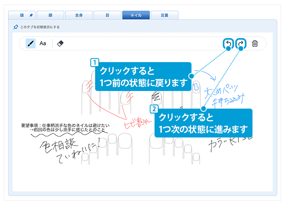This screenshot has width=285, height=206.
Task: Select the brush drawing tool
Action: (31, 43)
